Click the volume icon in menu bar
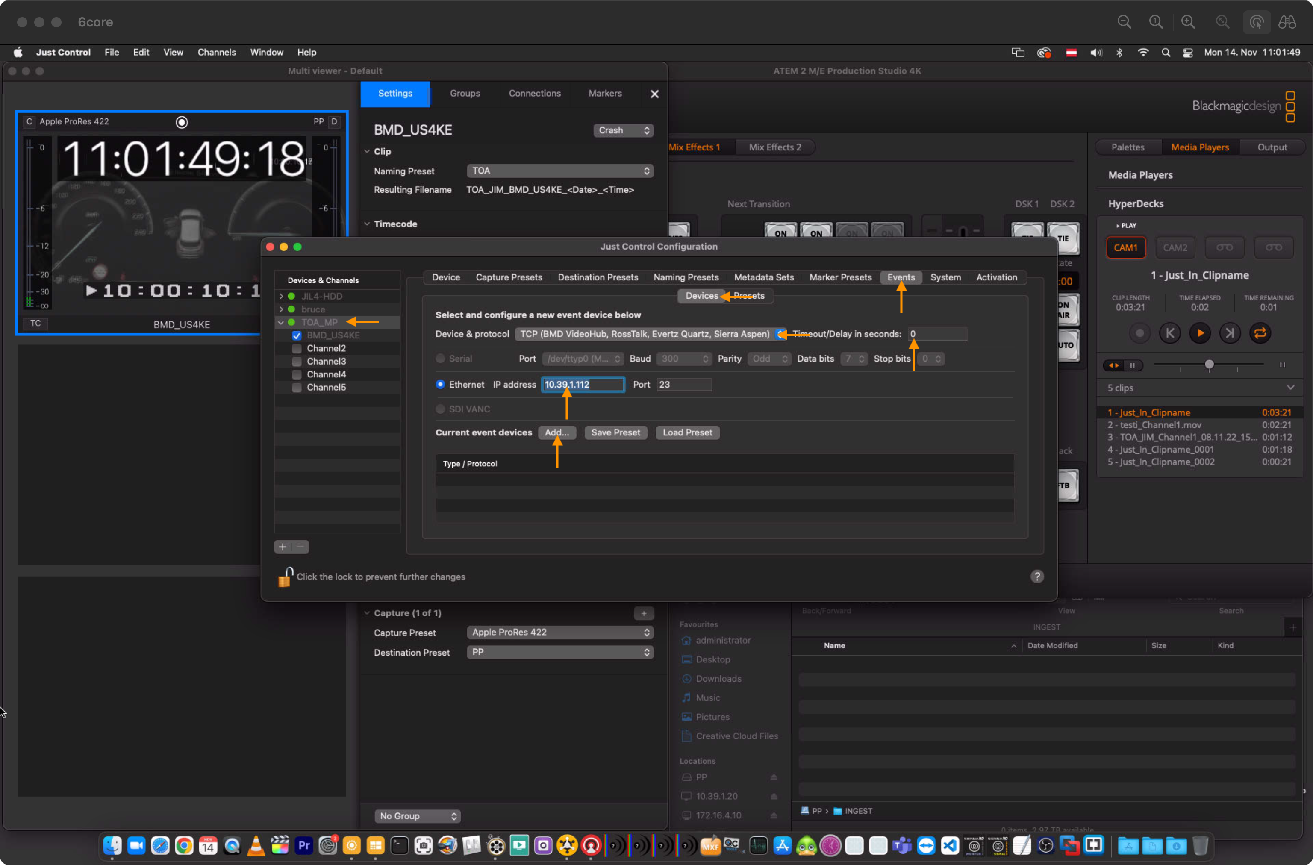This screenshot has height=865, width=1313. pyautogui.click(x=1095, y=53)
